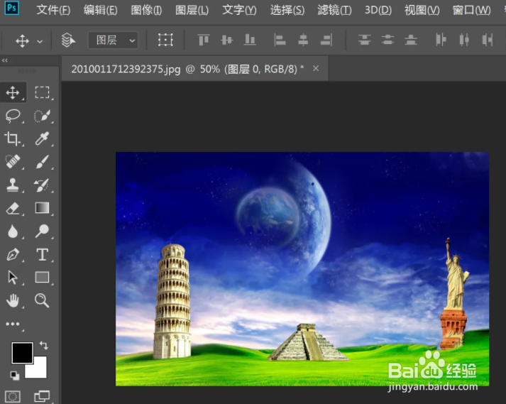Image resolution: width=506 pixels, height=404 pixels.
Task: Select the Brush tool
Action: click(x=42, y=162)
